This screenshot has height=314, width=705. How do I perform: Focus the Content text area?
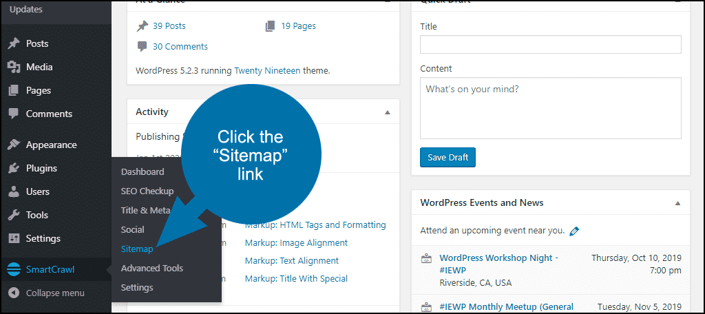pyautogui.click(x=550, y=108)
